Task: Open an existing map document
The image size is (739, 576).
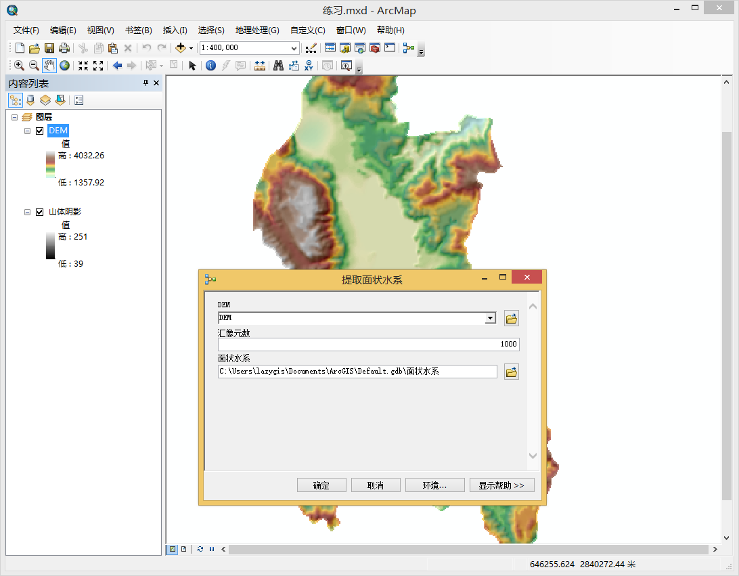Action: point(34,47)
